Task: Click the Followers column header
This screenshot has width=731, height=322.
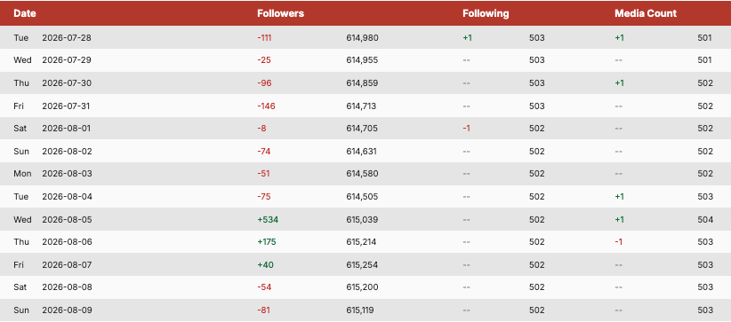Action: (x=281, y=13)
